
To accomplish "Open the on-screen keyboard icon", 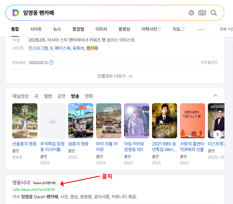I will [x=202, y=13].
